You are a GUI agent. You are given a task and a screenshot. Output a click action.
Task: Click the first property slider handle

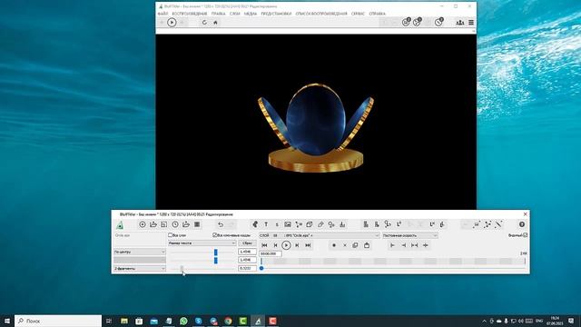[x=216, y=253]
